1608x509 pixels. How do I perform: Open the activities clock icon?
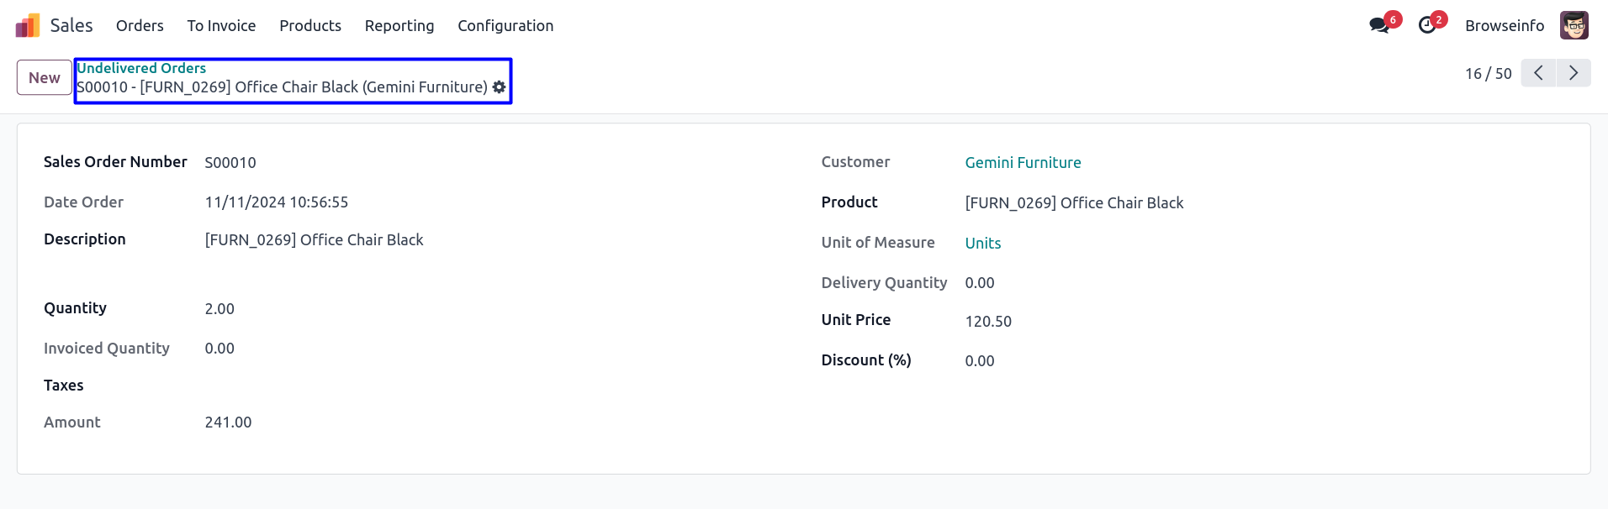click(x=1427, y=25)
